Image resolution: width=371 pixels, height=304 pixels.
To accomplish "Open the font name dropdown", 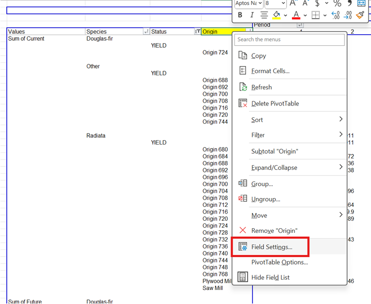I will pyautogui.click(x=260, y=3).
